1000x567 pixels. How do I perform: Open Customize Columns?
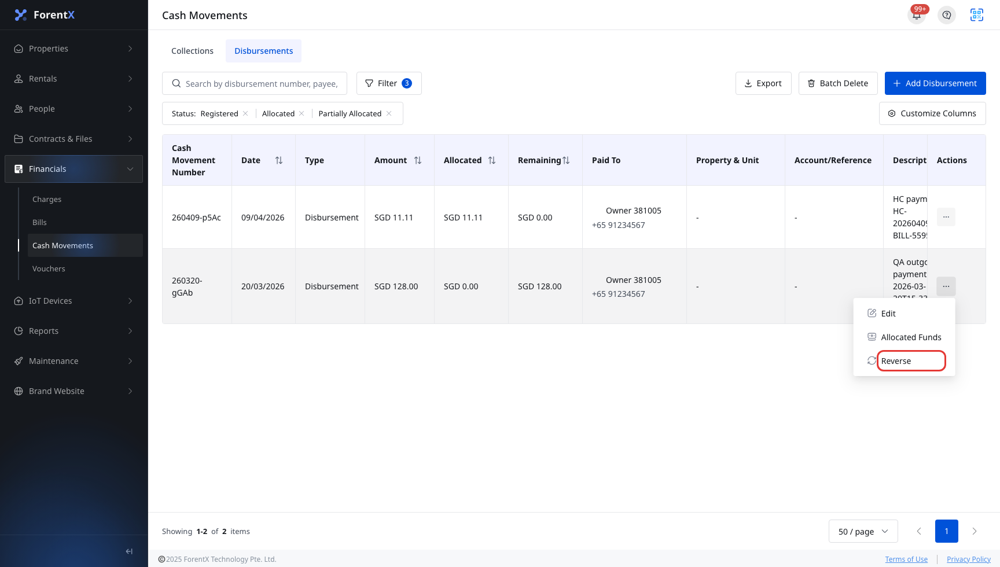click(x=932, y=113)
